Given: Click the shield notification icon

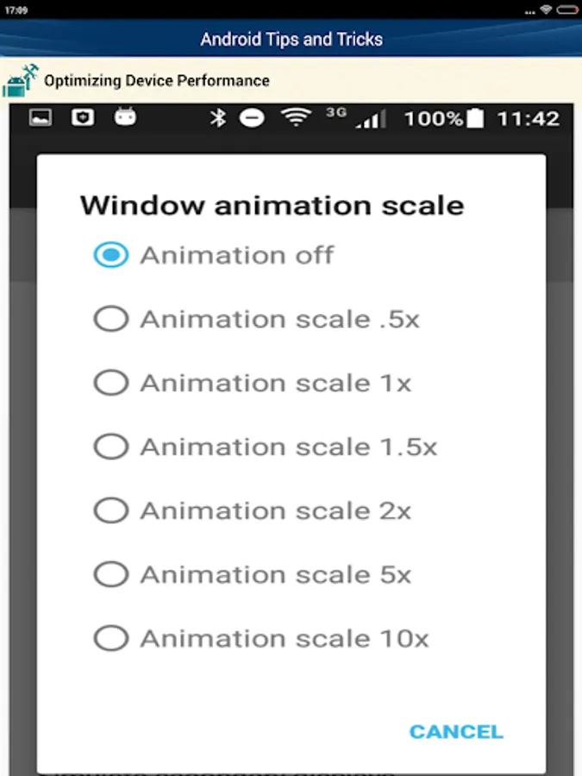Looking at the screenshot, I should pos(83,118).
